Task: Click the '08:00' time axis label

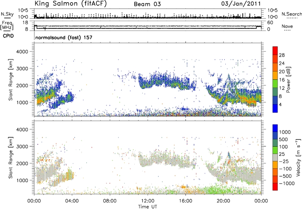Action: pyautogui.click(x=110, y=201)
